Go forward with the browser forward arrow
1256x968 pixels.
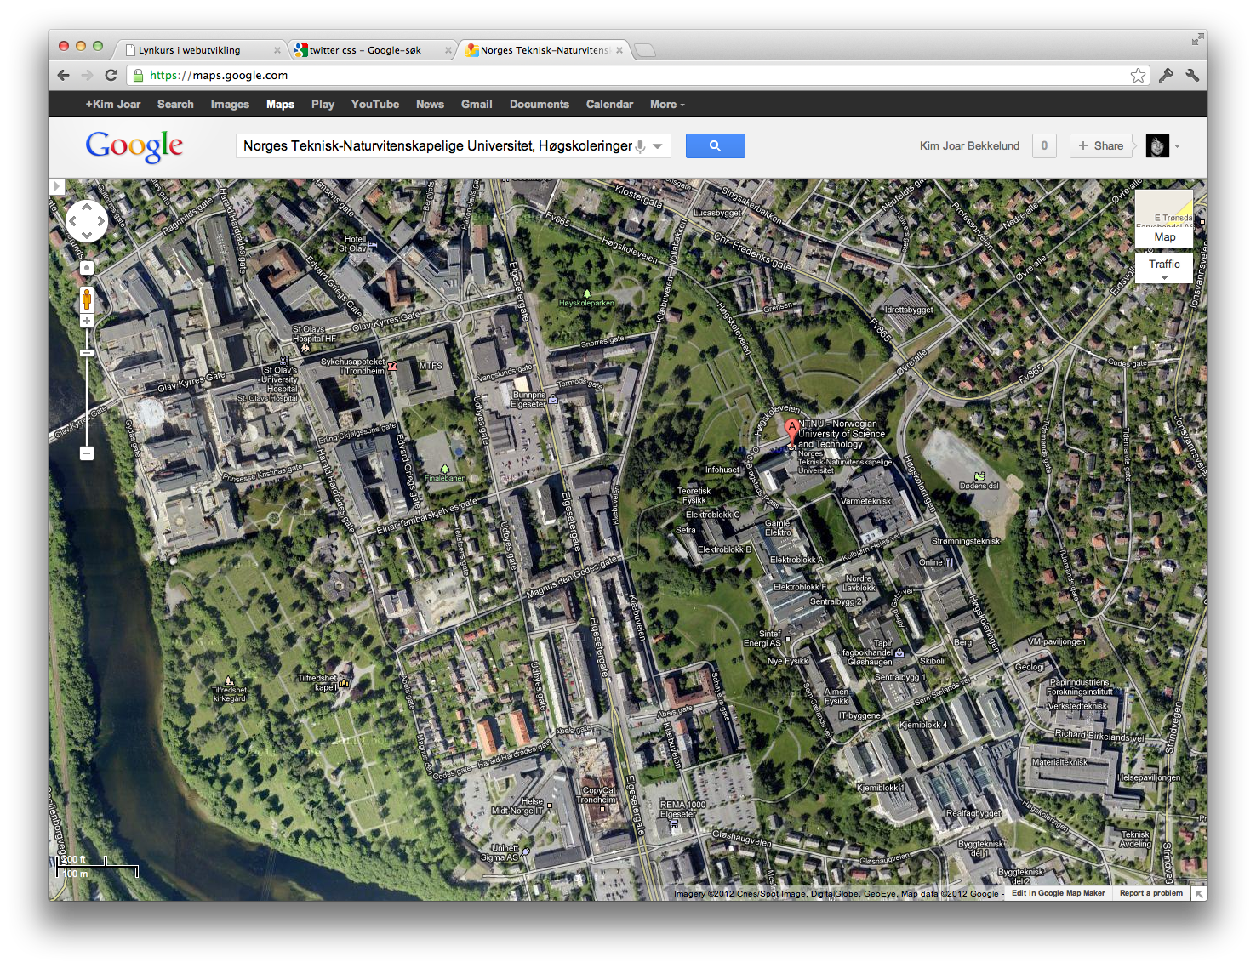(87, 75)
